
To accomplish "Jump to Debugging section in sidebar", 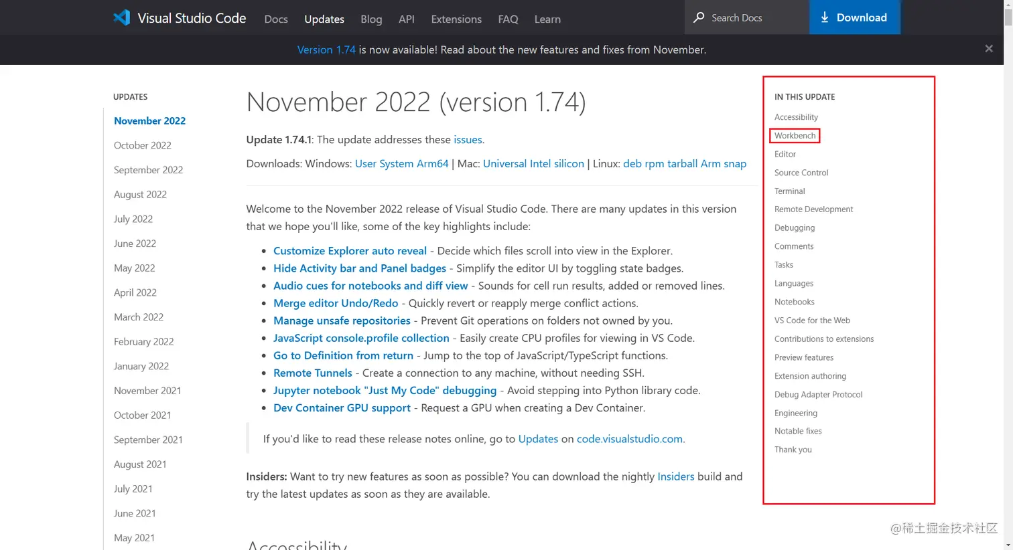I will point(795,228).
